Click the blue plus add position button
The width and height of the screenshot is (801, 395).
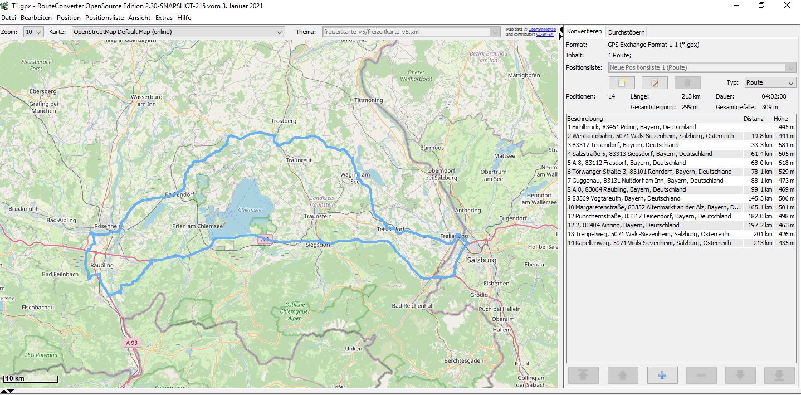click(662, 375)
